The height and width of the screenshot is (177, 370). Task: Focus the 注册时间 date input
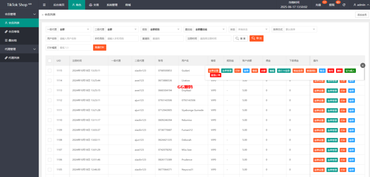pos(215,38)
